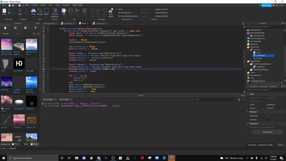The height and width of the screenshot is (161, 286).
Task: Collapse the YouTube tool in Explorer
Action: [x=248, y=50]
